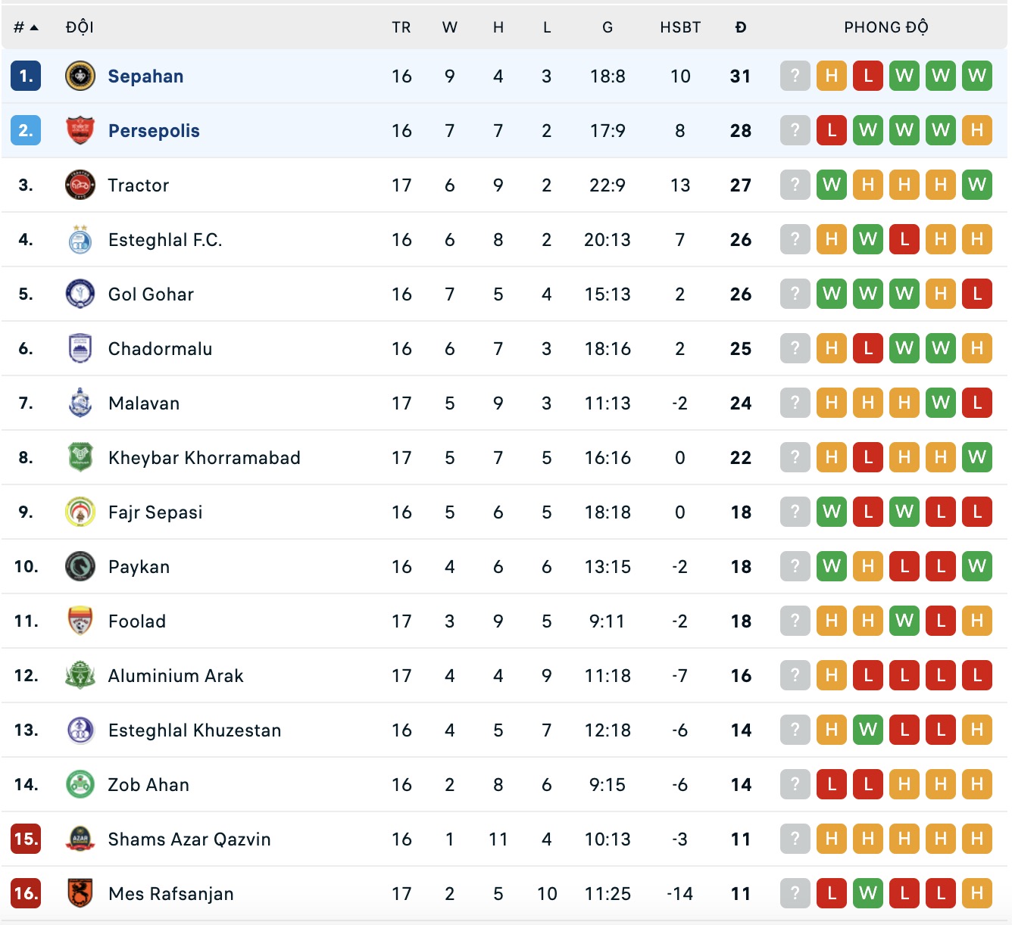
Task: Select the Tractor team badge
Action: pyautogui.click(x=80, y=185)
